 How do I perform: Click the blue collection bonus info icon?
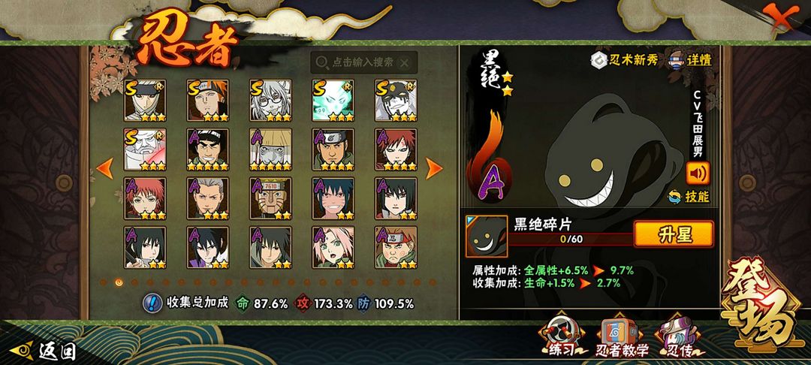(152, 303)
